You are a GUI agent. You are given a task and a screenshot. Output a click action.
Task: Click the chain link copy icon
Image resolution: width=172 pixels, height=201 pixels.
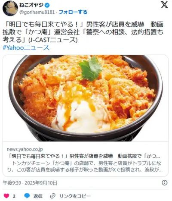pyautogui.click(x=52, y=196)
